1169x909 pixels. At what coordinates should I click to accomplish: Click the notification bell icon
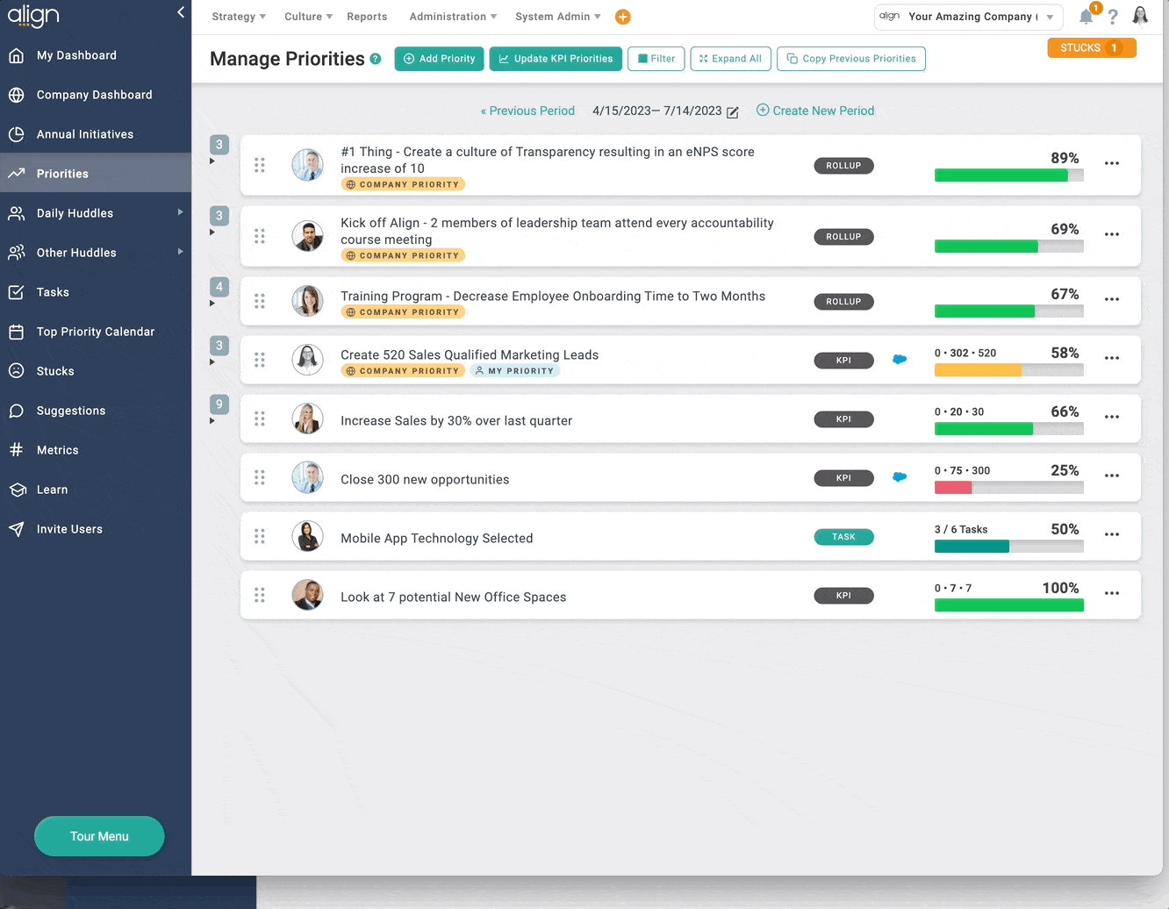coord(1087,17)
